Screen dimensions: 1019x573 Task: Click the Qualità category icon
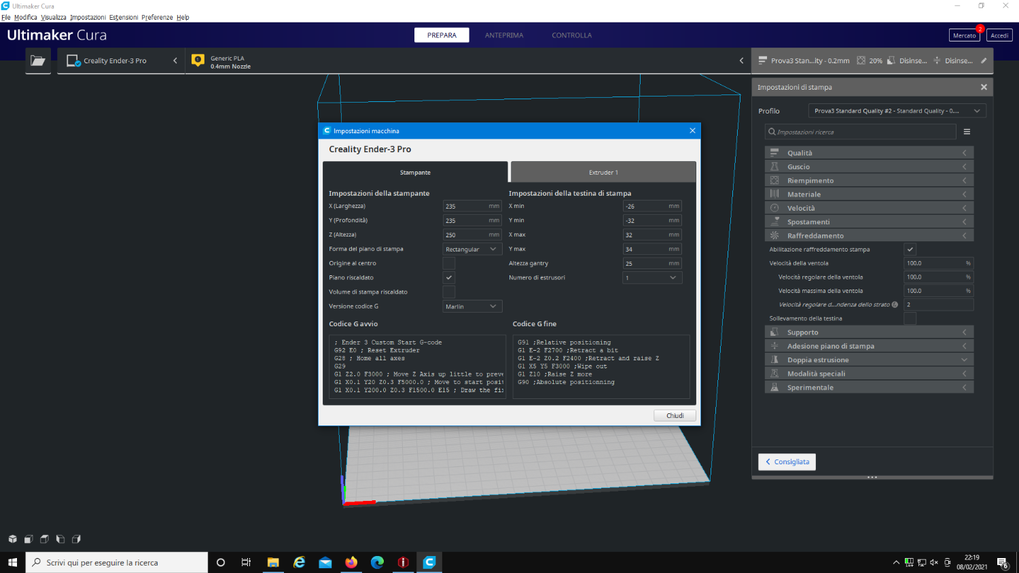[774, 153]
